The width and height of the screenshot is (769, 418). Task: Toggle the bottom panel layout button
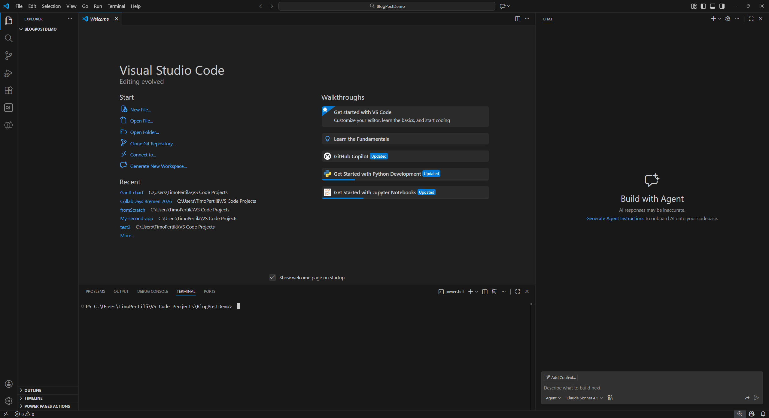pos(713,6)
